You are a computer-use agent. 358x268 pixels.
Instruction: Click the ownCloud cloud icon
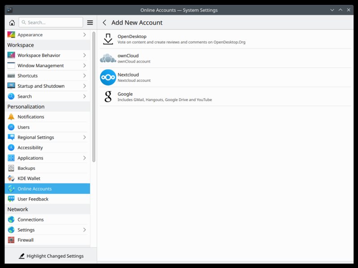tap(108, 58)
